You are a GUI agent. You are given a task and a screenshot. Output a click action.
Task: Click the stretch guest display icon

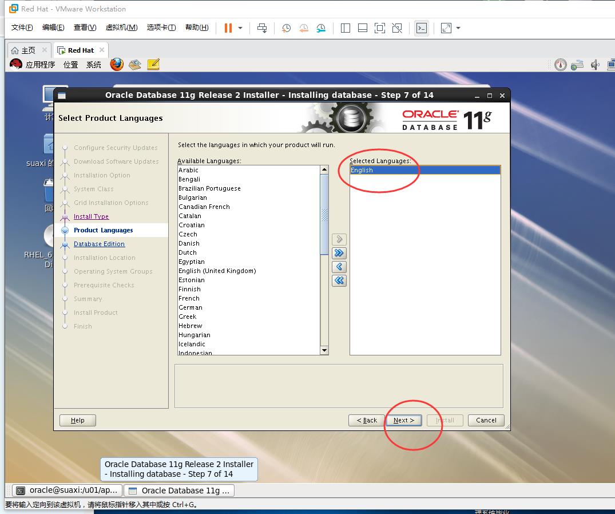click(x=446, y=28)
